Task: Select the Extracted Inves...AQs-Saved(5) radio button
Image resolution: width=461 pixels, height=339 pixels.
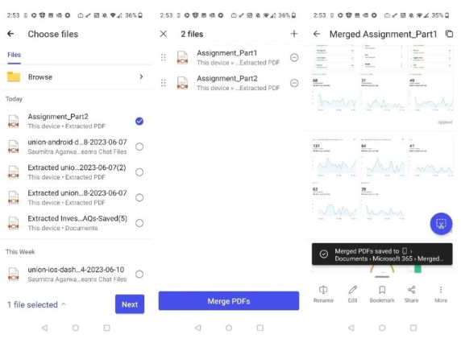Action: point(139,223)
